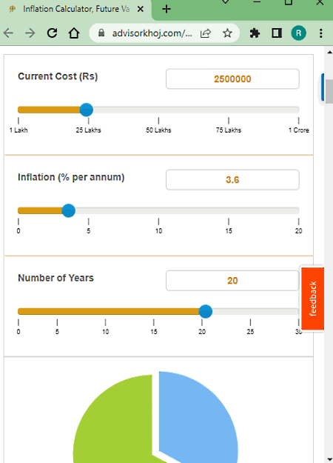Viewport: 333px width, 463px height.
Task: Reload the page with the refresh icon
Action: tap(53, 33)
